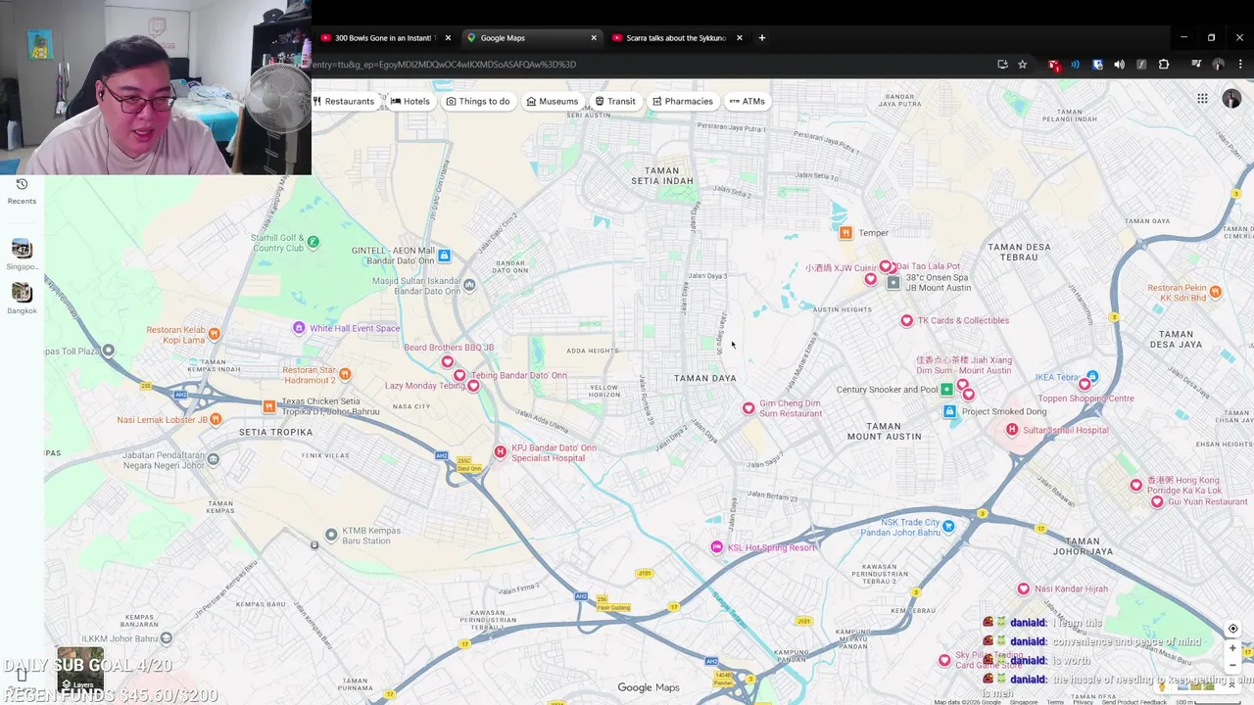The width and height of the screenshot is (1254, 705).
Task: Open the blue sound-wave extension icon
Action: [1076, 65]
